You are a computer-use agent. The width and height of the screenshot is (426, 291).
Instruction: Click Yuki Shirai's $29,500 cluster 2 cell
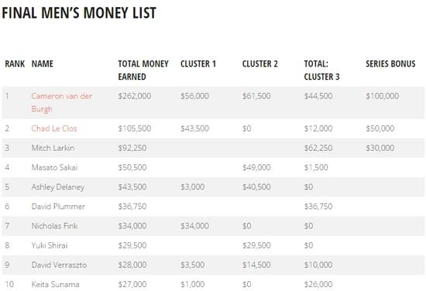[256, 245]
